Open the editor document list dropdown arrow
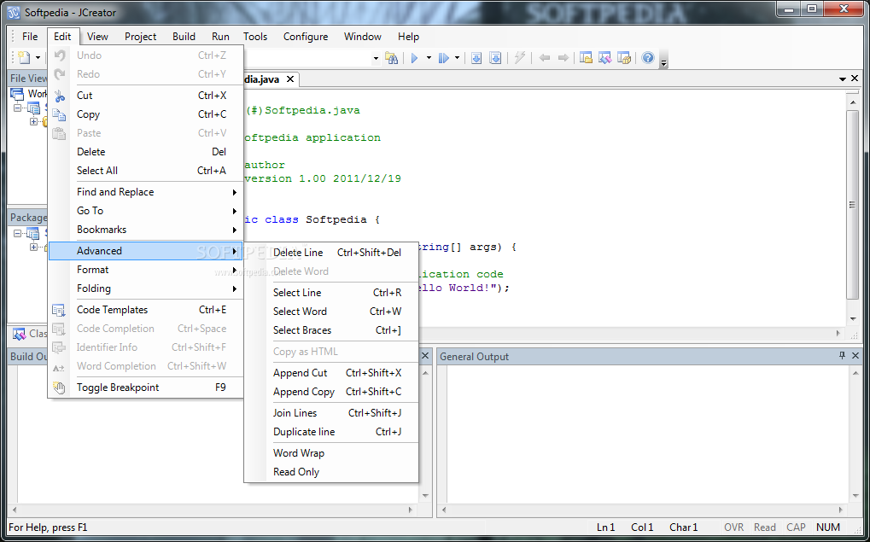The image size is (870, 542). (x=843, y=79)
